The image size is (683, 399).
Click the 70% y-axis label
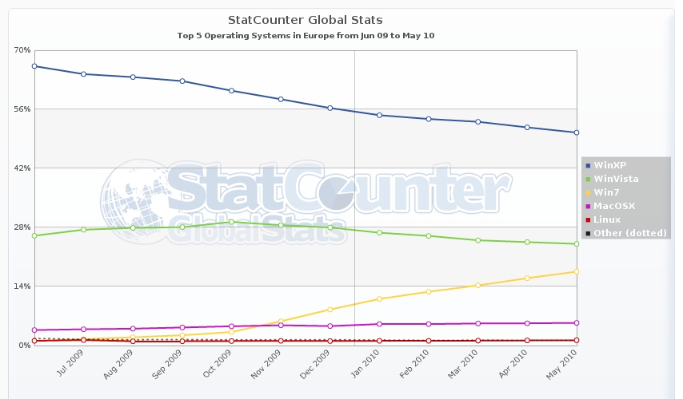coord(22,49)
